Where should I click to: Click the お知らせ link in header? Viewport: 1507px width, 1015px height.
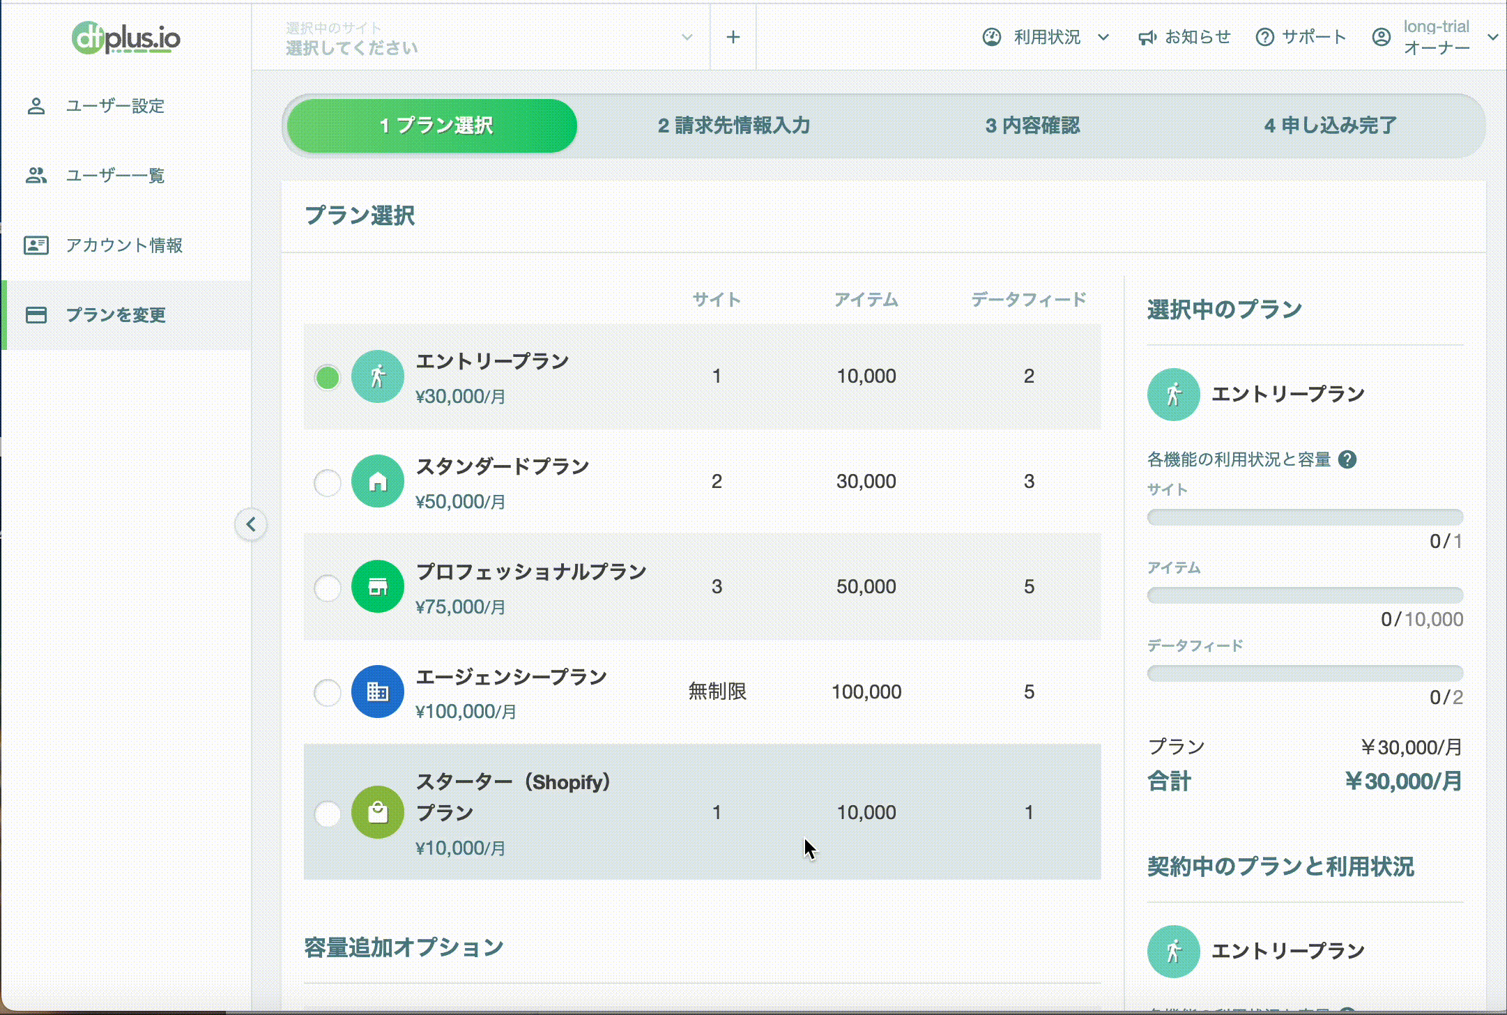1198,37
